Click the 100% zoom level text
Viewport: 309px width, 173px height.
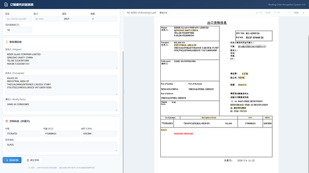click(x=296, y=13)
